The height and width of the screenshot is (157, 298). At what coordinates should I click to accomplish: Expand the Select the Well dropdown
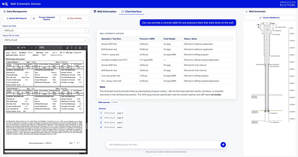tap(45, 31)
